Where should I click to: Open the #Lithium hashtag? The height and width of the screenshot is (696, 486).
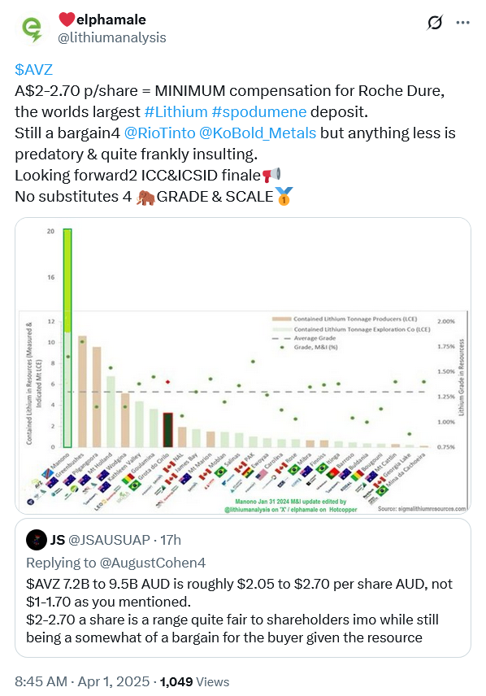pos(176,112)
